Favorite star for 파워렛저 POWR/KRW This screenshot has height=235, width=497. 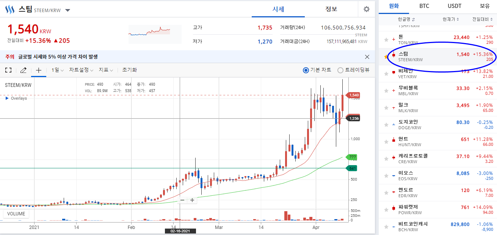[x=386, y=209]
